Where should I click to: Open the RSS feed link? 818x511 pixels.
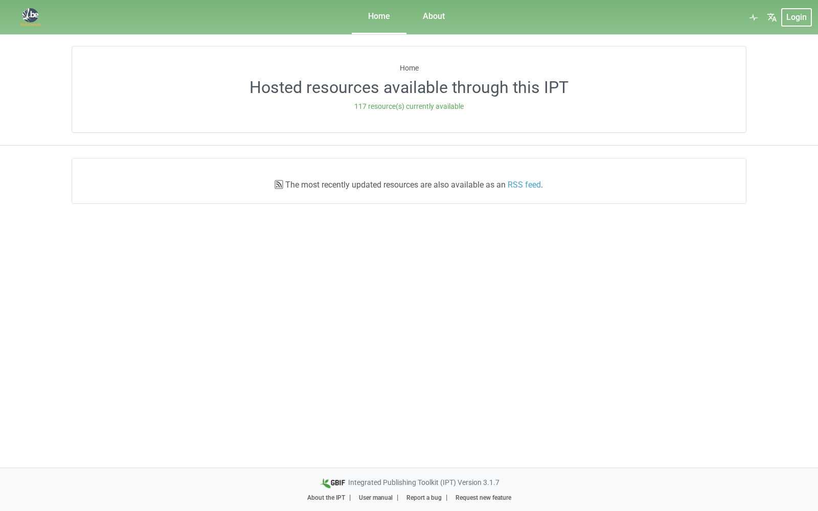point(524,184)
